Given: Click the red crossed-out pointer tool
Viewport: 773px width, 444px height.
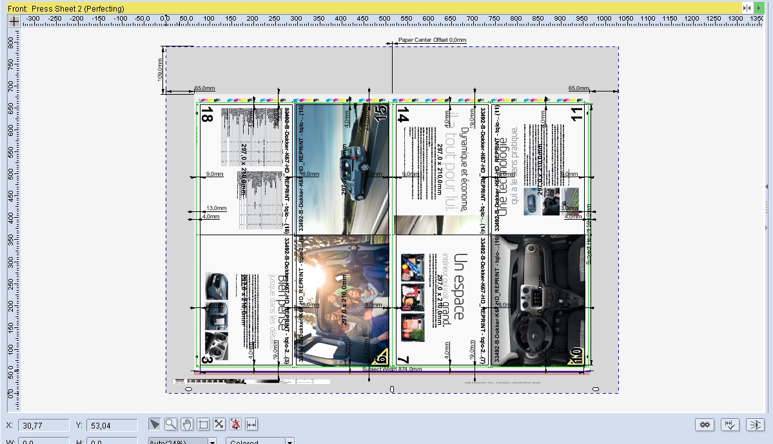Looking at the screenshot, I should pos(236,424).
